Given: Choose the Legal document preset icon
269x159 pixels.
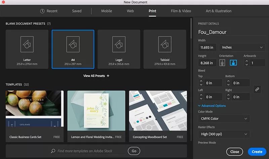Looking at the screenshot, I should coord(119,44).
